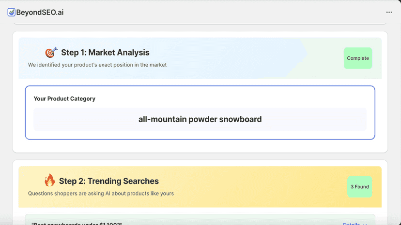Click the Complete status badge
This screenshot has width=401, height=225.
click(358, 58)
